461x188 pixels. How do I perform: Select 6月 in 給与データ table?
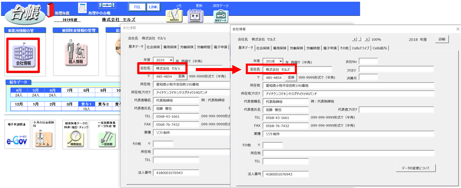(53, 91)
